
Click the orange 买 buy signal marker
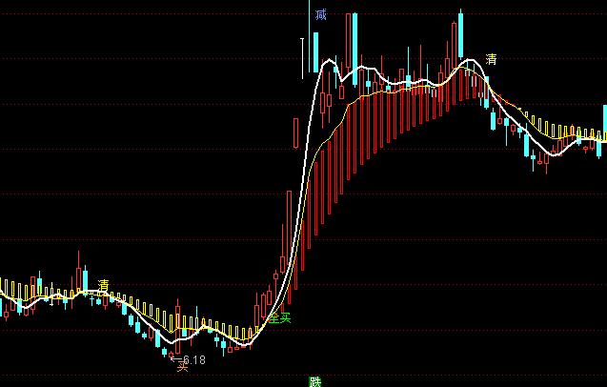[182, 366]
